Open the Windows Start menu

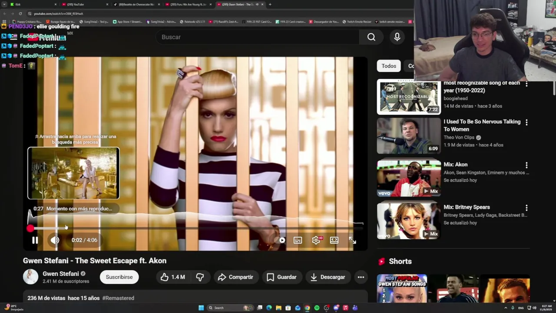[x=201, y=308]
